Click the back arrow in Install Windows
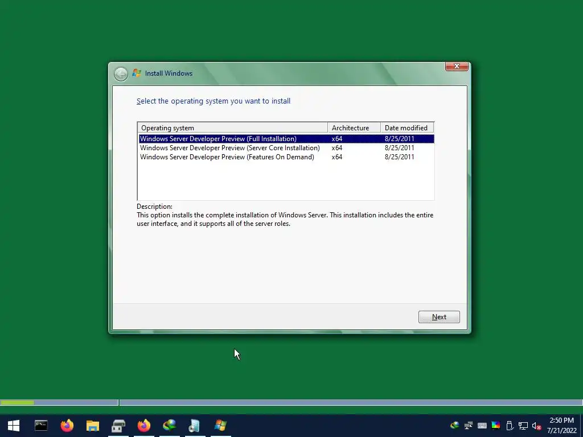This screenshot has height=437, width=583. click(121, 74)
